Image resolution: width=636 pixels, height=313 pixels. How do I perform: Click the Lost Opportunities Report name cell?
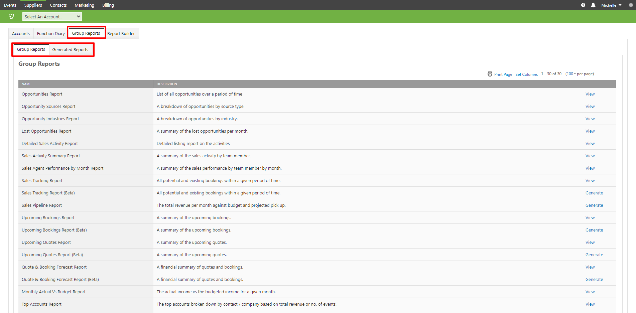coord(86,131)
